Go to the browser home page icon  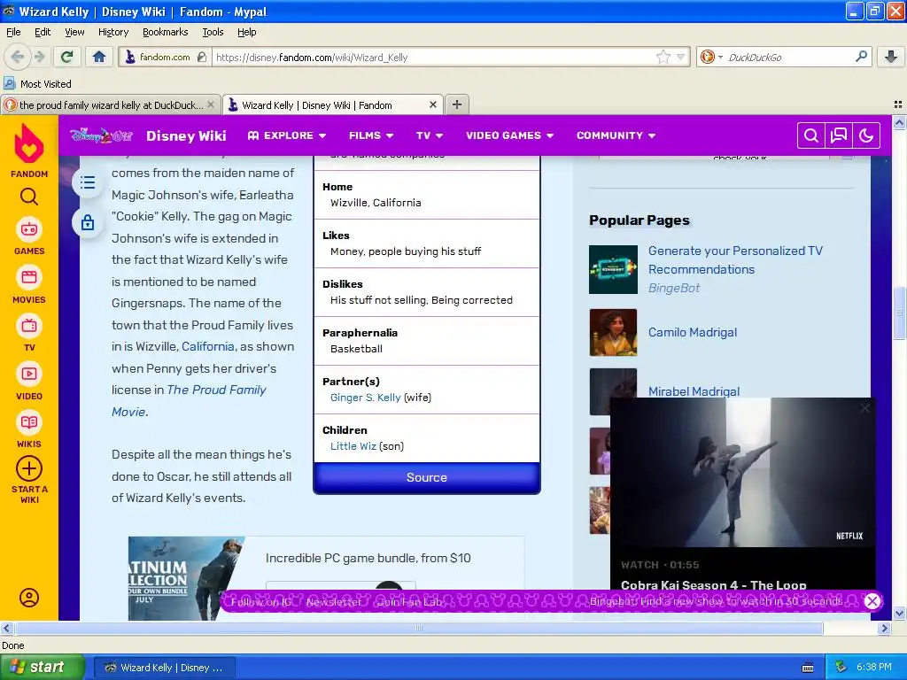[99, 57]
